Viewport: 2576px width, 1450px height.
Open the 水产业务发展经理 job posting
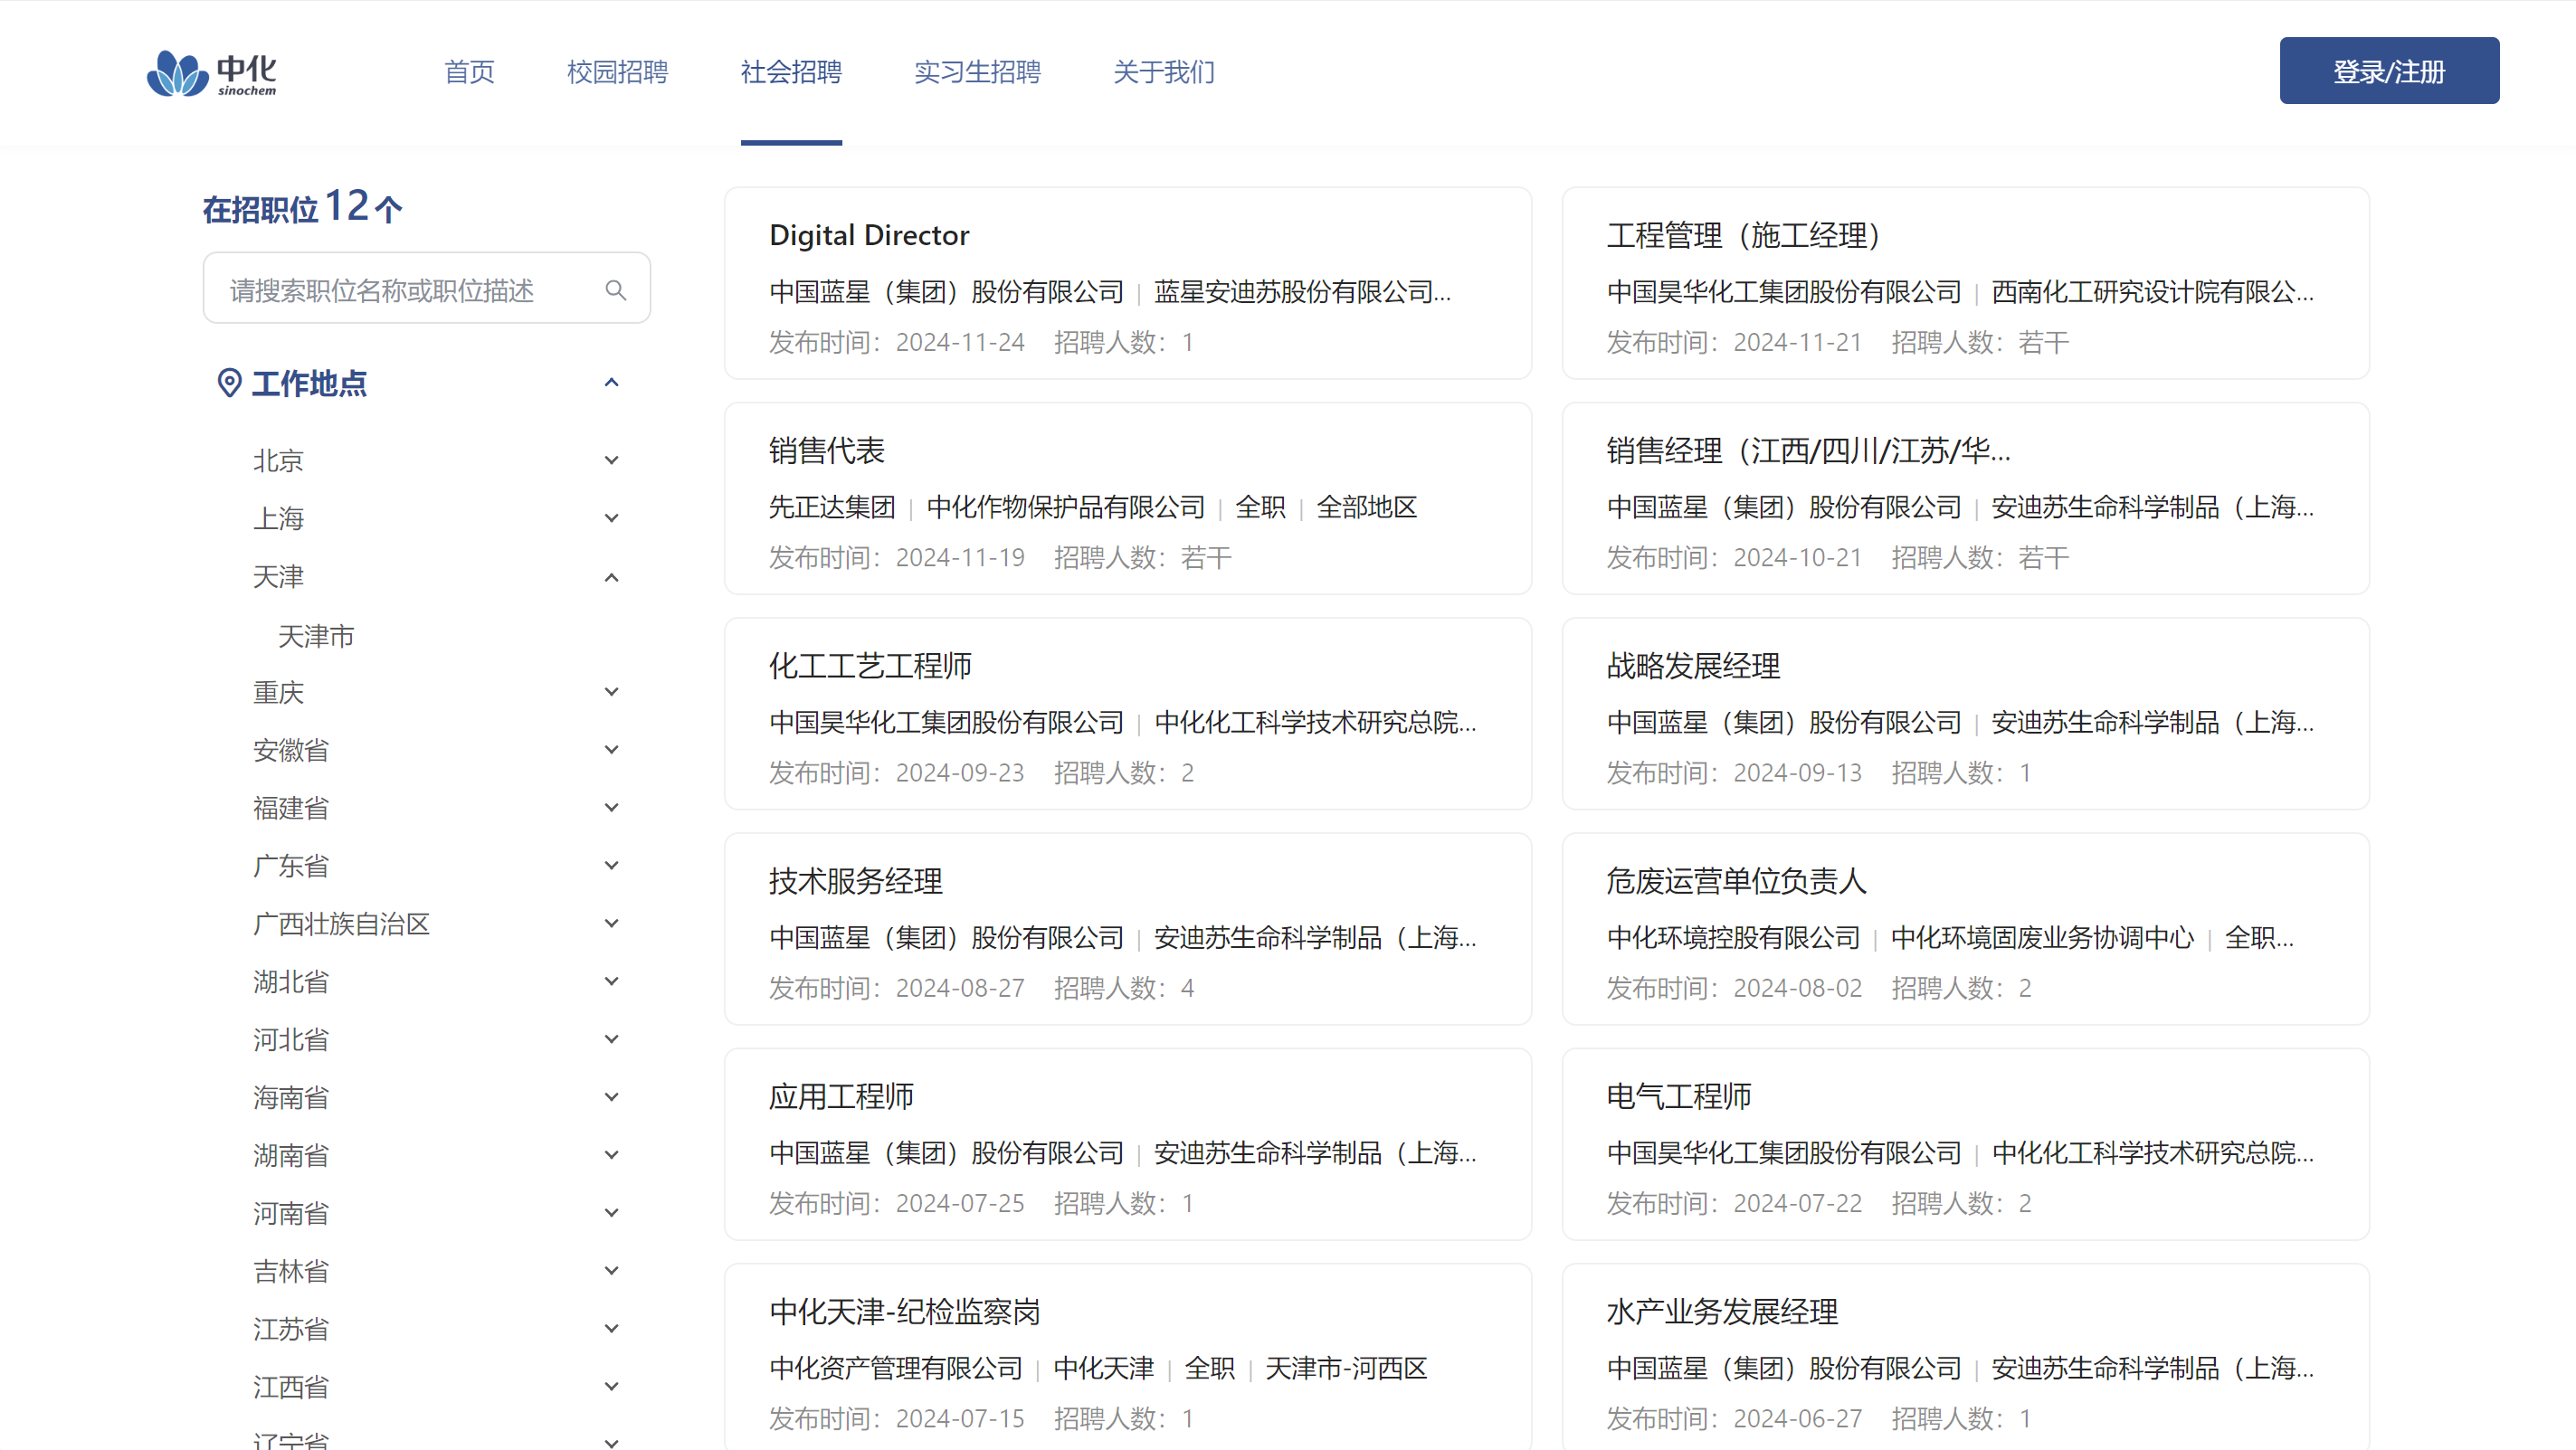coord(1966,1357)
